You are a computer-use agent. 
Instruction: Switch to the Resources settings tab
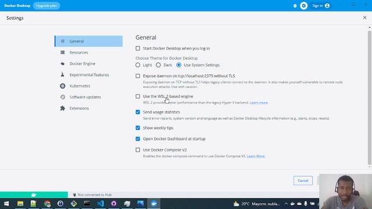tap(88, 52)
